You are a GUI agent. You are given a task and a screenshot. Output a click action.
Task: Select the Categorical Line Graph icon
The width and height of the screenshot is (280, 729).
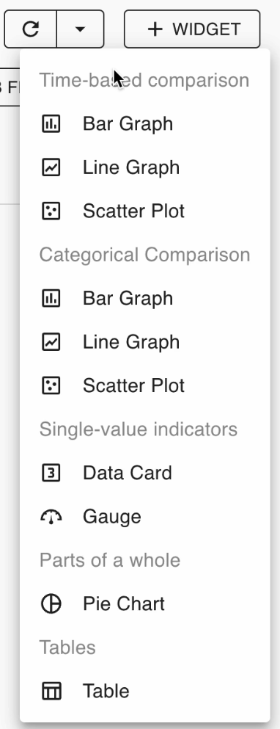pyautogui.click(x=51, y=342)
